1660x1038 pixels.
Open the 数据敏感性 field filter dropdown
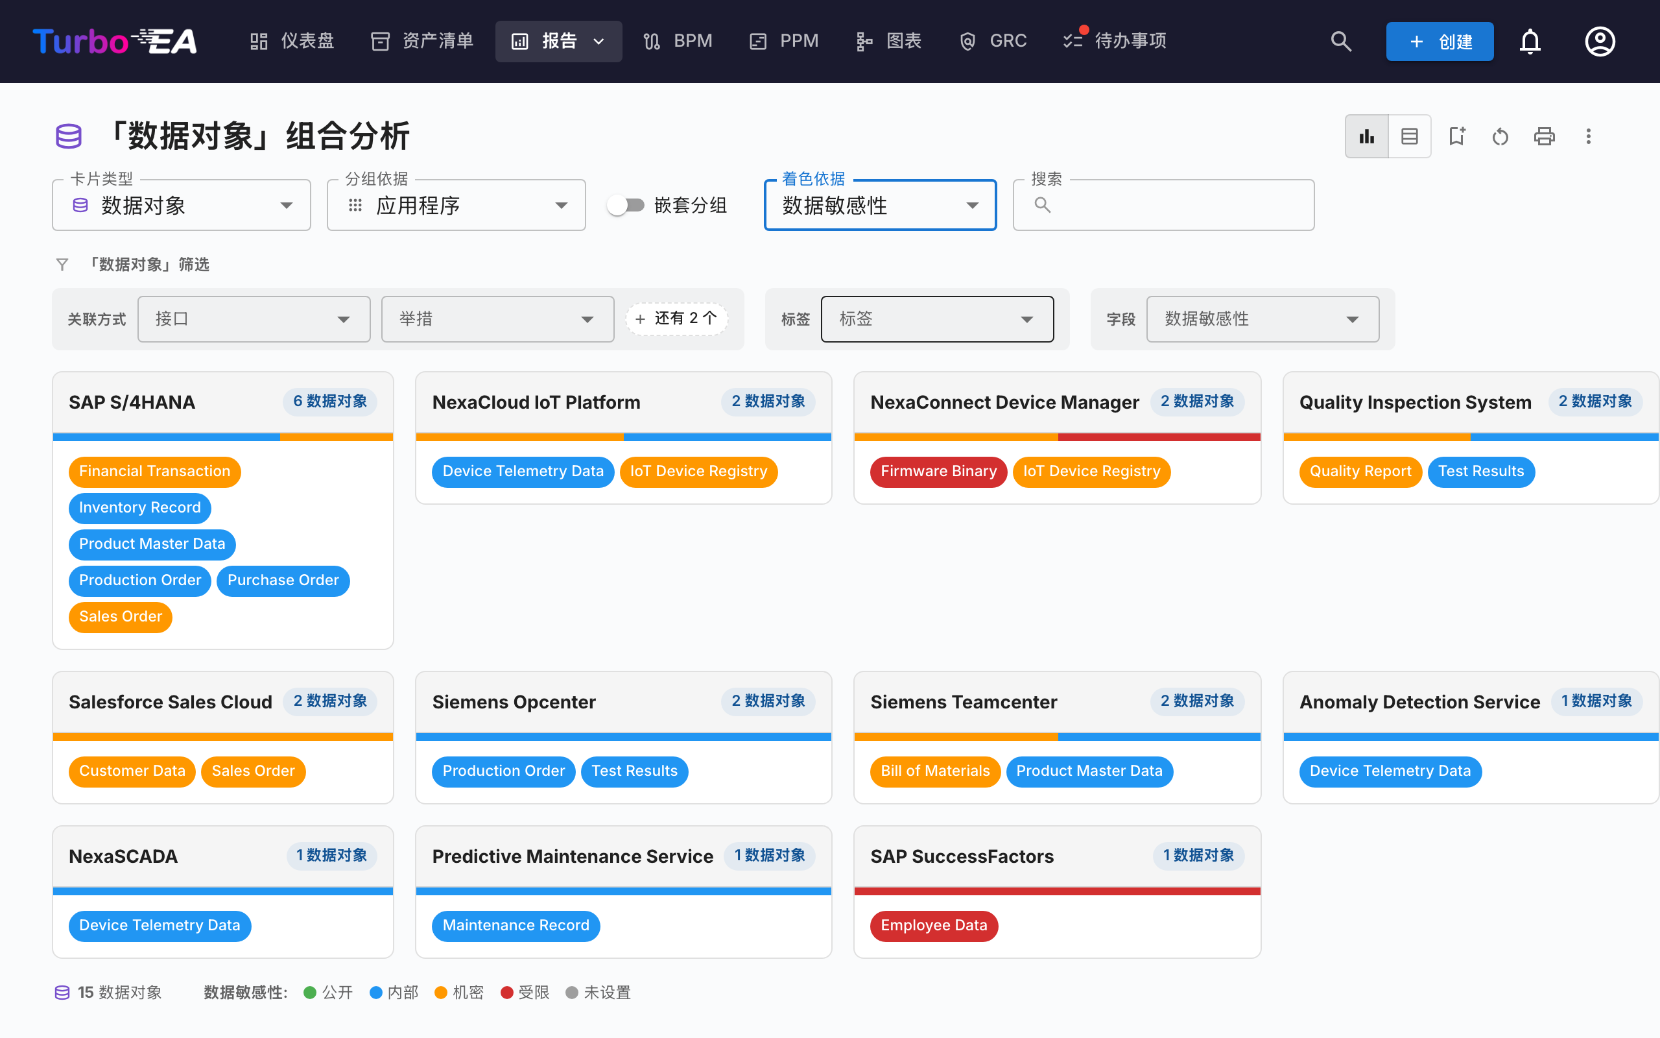coord(1263,319)
